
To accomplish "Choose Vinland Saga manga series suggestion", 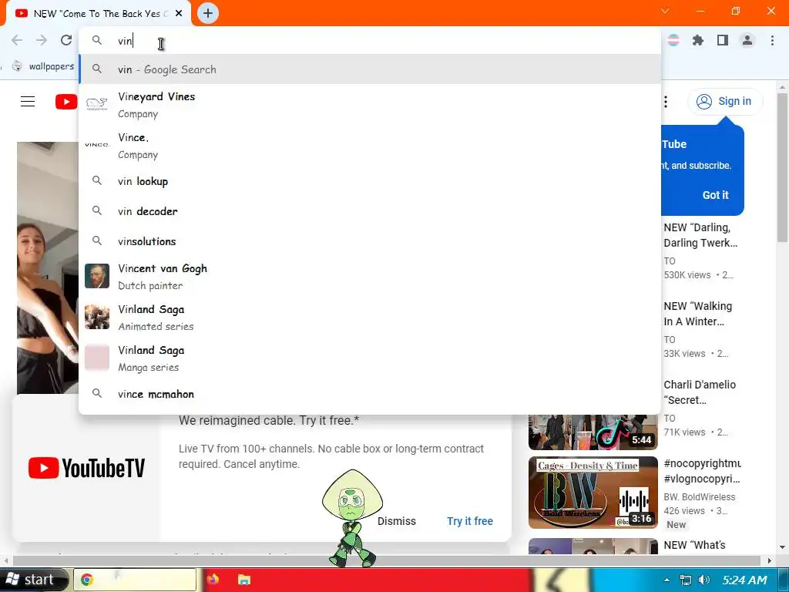I will click(x=370, y=358).
